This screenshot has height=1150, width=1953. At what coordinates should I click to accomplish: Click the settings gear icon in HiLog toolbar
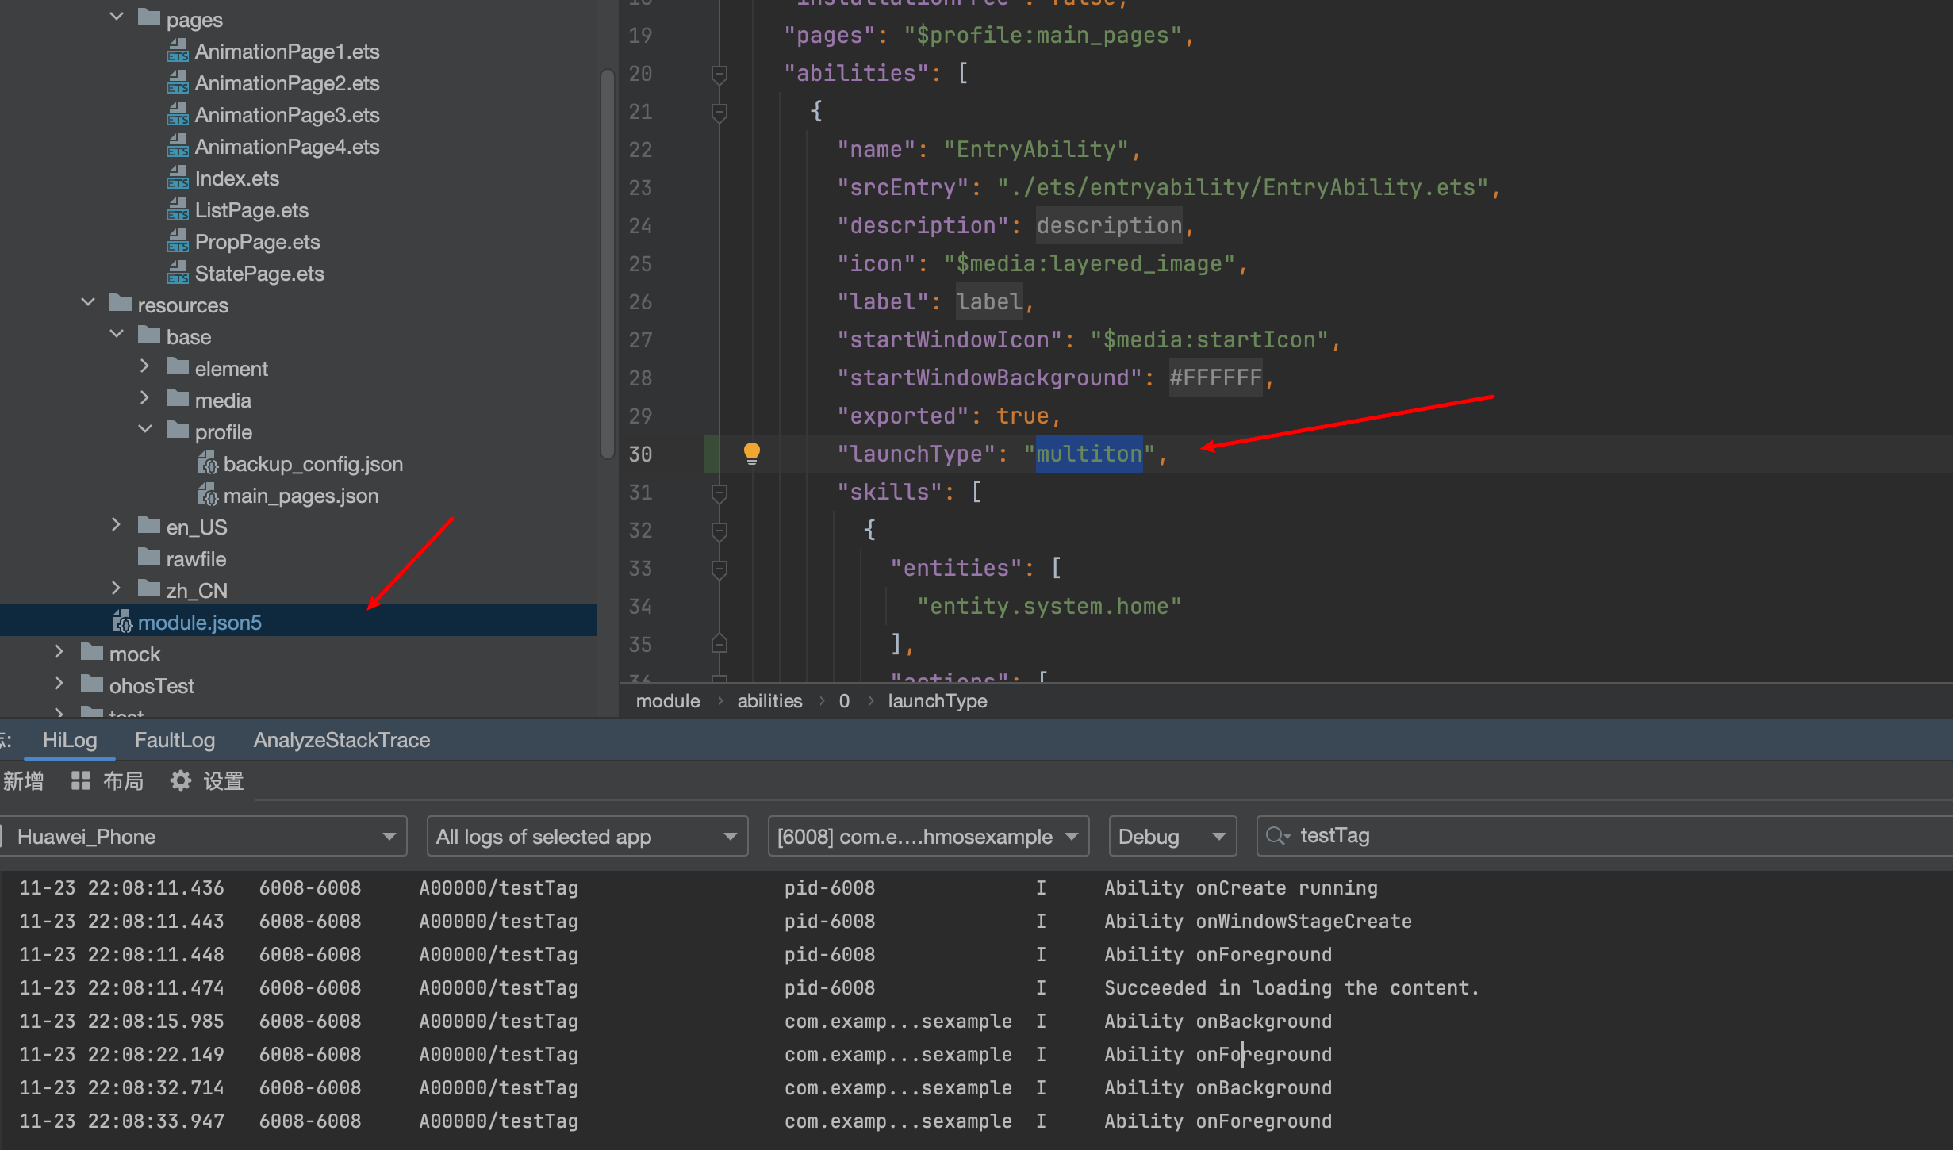pyautogui.click(x=181, y=781)
